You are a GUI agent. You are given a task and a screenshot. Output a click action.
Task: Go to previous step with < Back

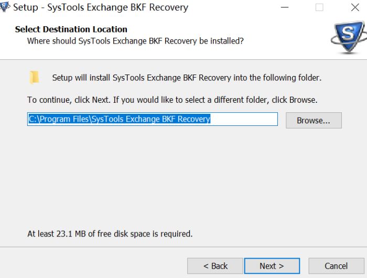(x=215, y=266)
